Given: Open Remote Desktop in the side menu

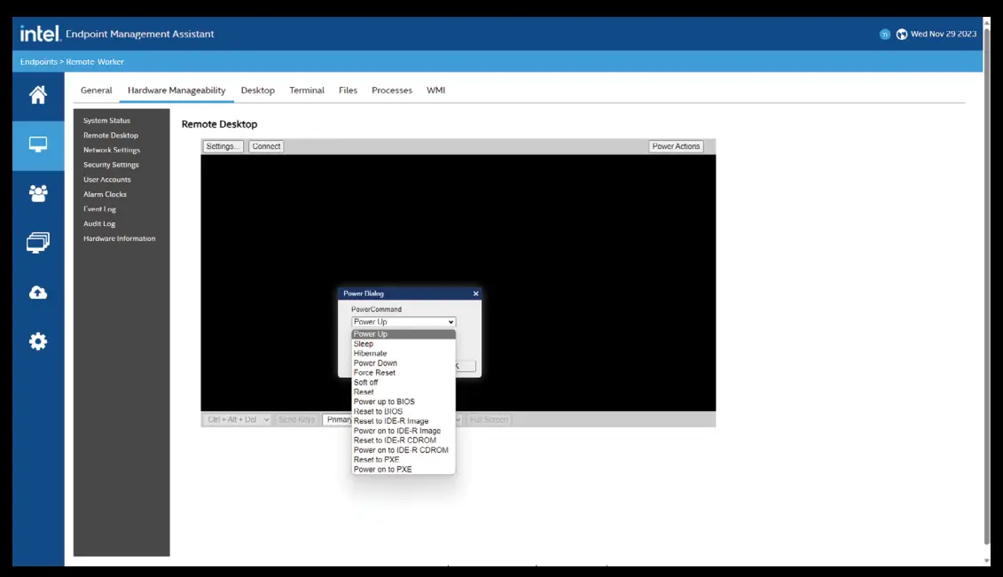Looking at the screenshot, I should click(x=111, y=135).
